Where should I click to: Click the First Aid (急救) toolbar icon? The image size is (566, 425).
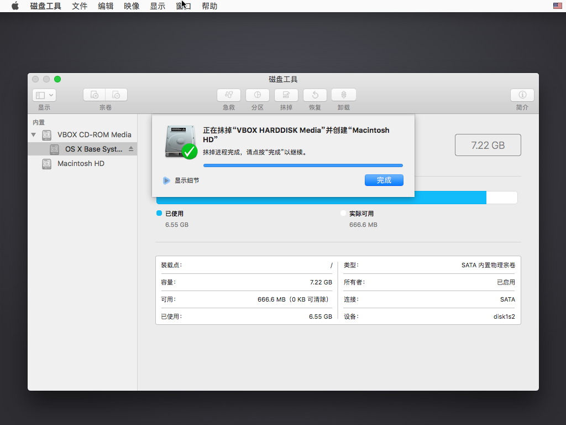tap(228, 95)
